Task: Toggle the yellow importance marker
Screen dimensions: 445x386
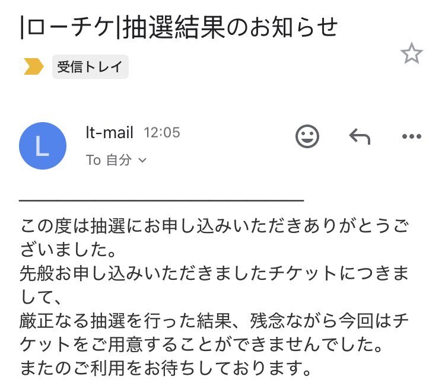Action: click(33, 67)
